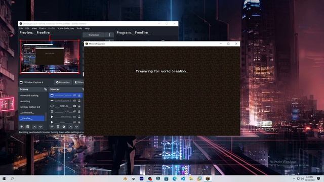Viewport: 324px width, 182px height.
Task: Remove selected source with trash icon
Action: coord(58,127)
